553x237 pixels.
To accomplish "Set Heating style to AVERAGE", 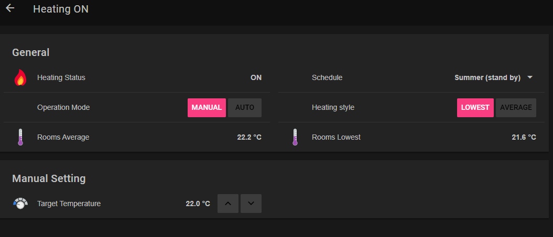I will pyautogui.click(x=516, y=108).
